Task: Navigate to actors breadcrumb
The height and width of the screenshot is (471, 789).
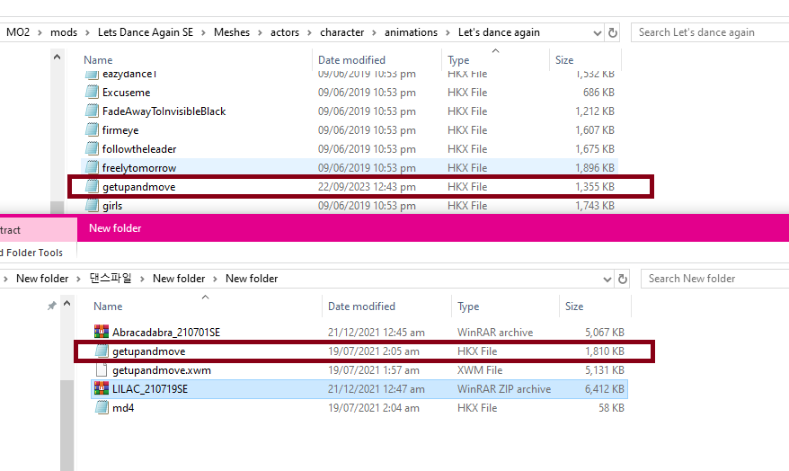Action: [x=285, y=32]
